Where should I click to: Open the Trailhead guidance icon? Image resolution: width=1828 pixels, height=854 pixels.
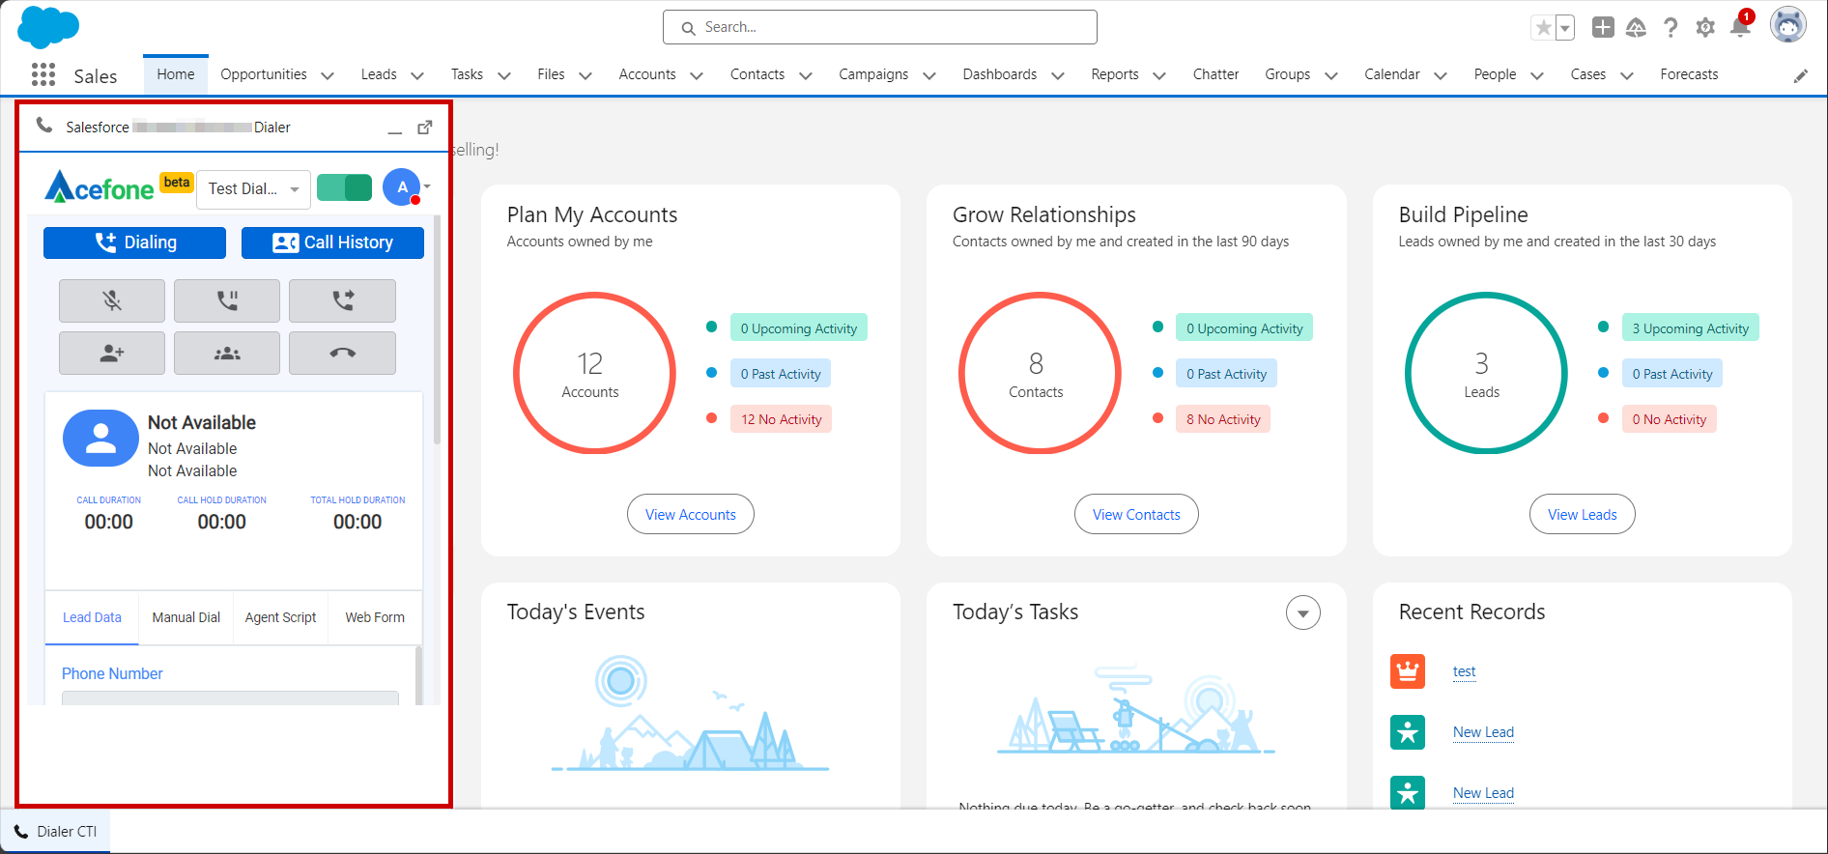pyautogui.click(x=1636, y=27)
